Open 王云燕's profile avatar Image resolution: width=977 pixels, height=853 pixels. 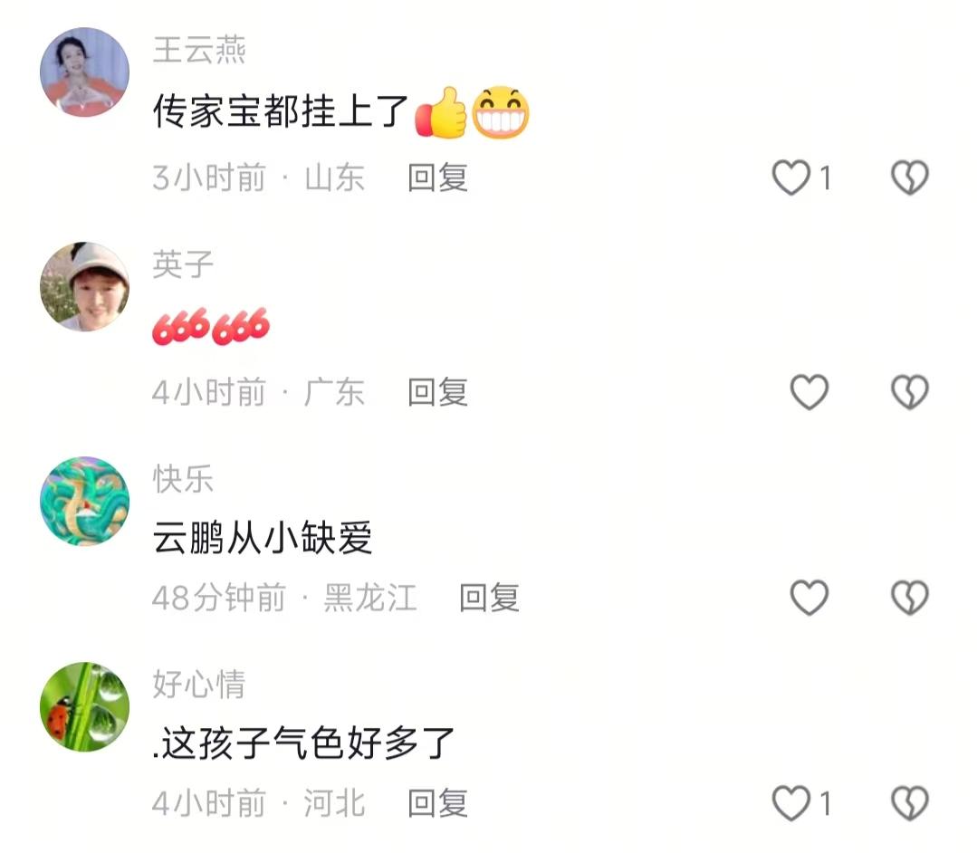(x=85, y=72)
